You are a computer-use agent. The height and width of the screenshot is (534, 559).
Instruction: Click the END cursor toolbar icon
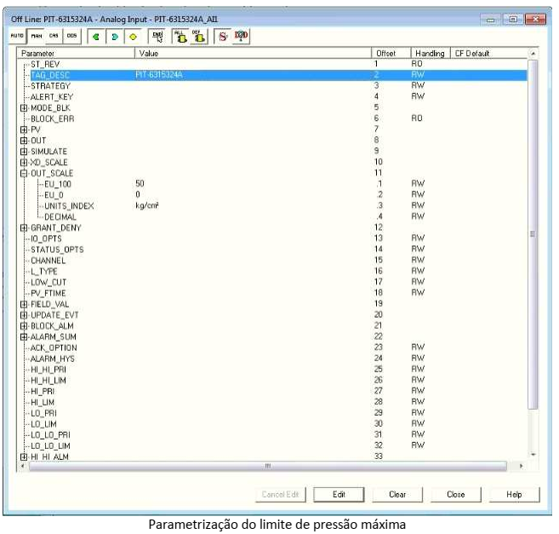(157, 37)
